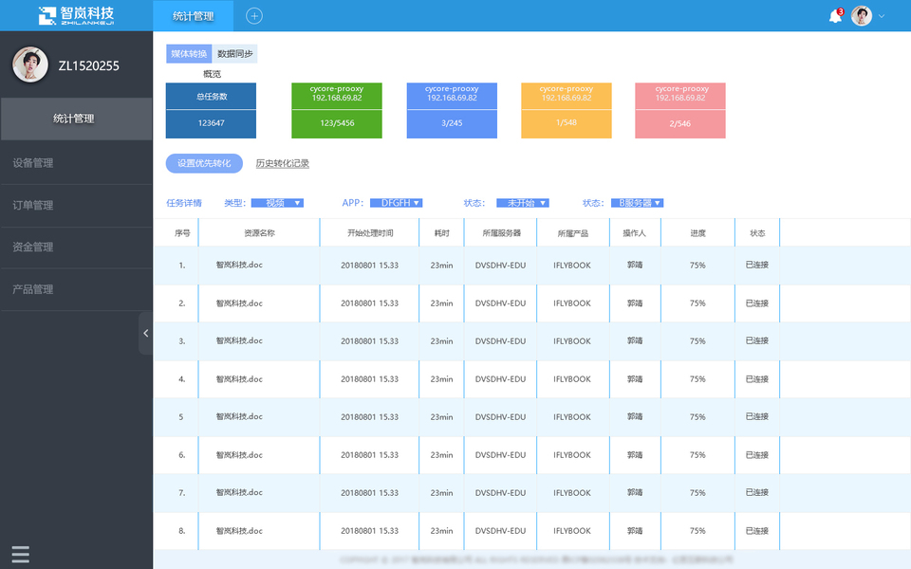Switch to the 数据同步 tab

pyautogui.click(x=234, y=54)
